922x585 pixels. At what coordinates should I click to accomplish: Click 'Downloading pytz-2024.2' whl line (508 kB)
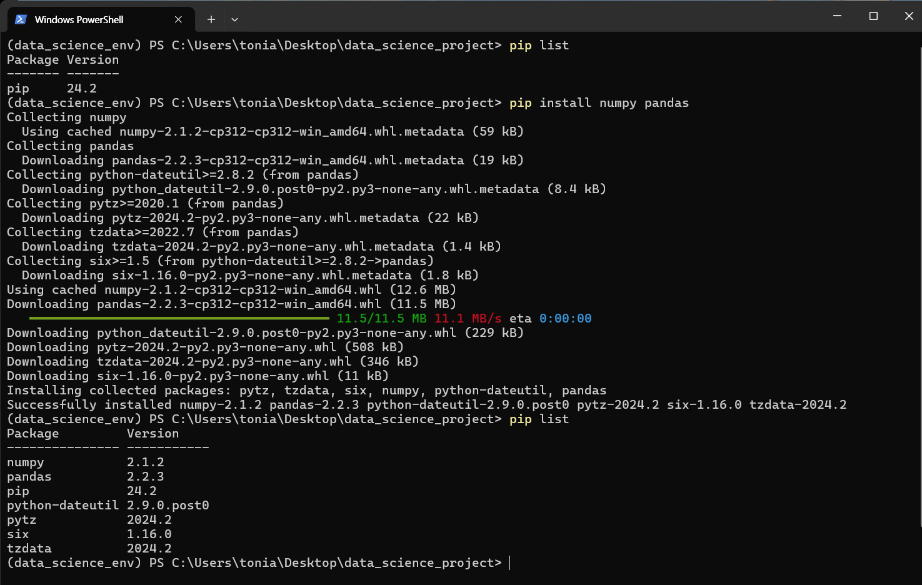(x=205, y=347)
